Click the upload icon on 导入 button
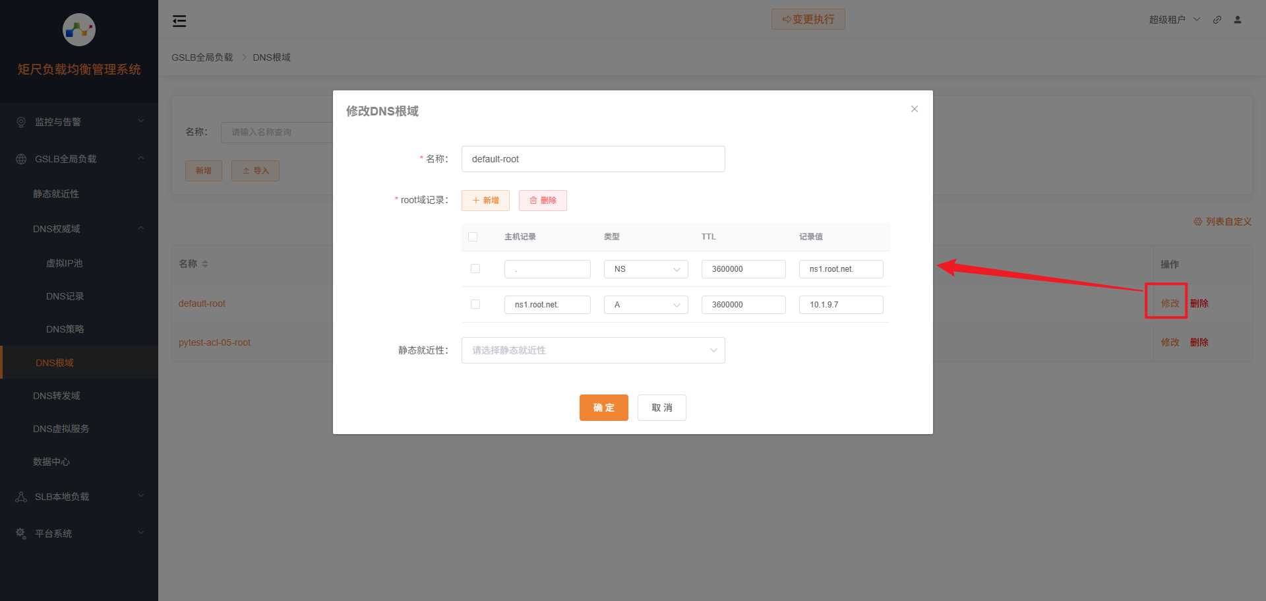 pos(247,170)
